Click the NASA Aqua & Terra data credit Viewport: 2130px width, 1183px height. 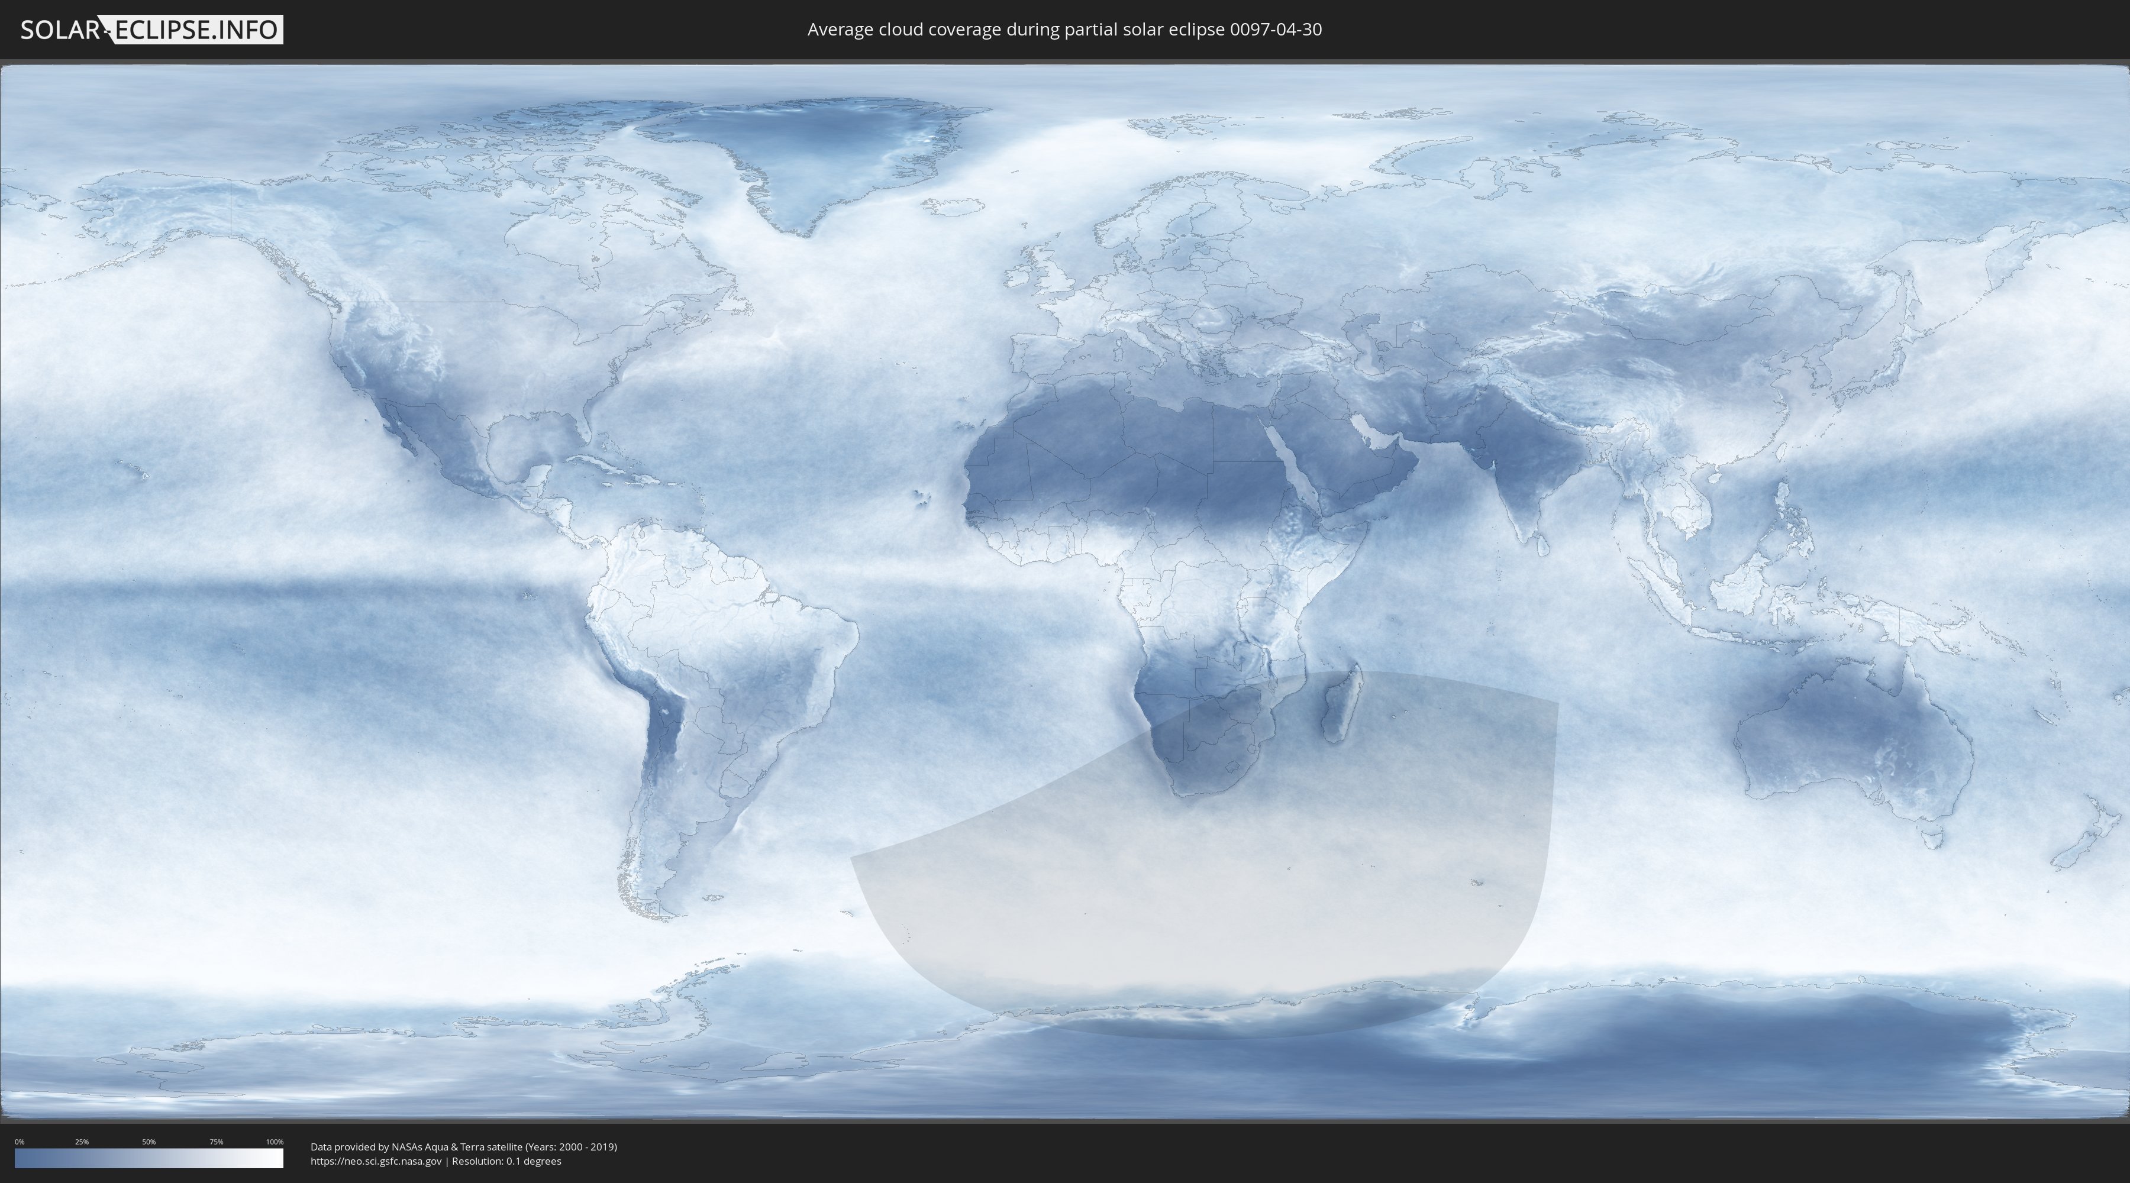click(464, 1147)
